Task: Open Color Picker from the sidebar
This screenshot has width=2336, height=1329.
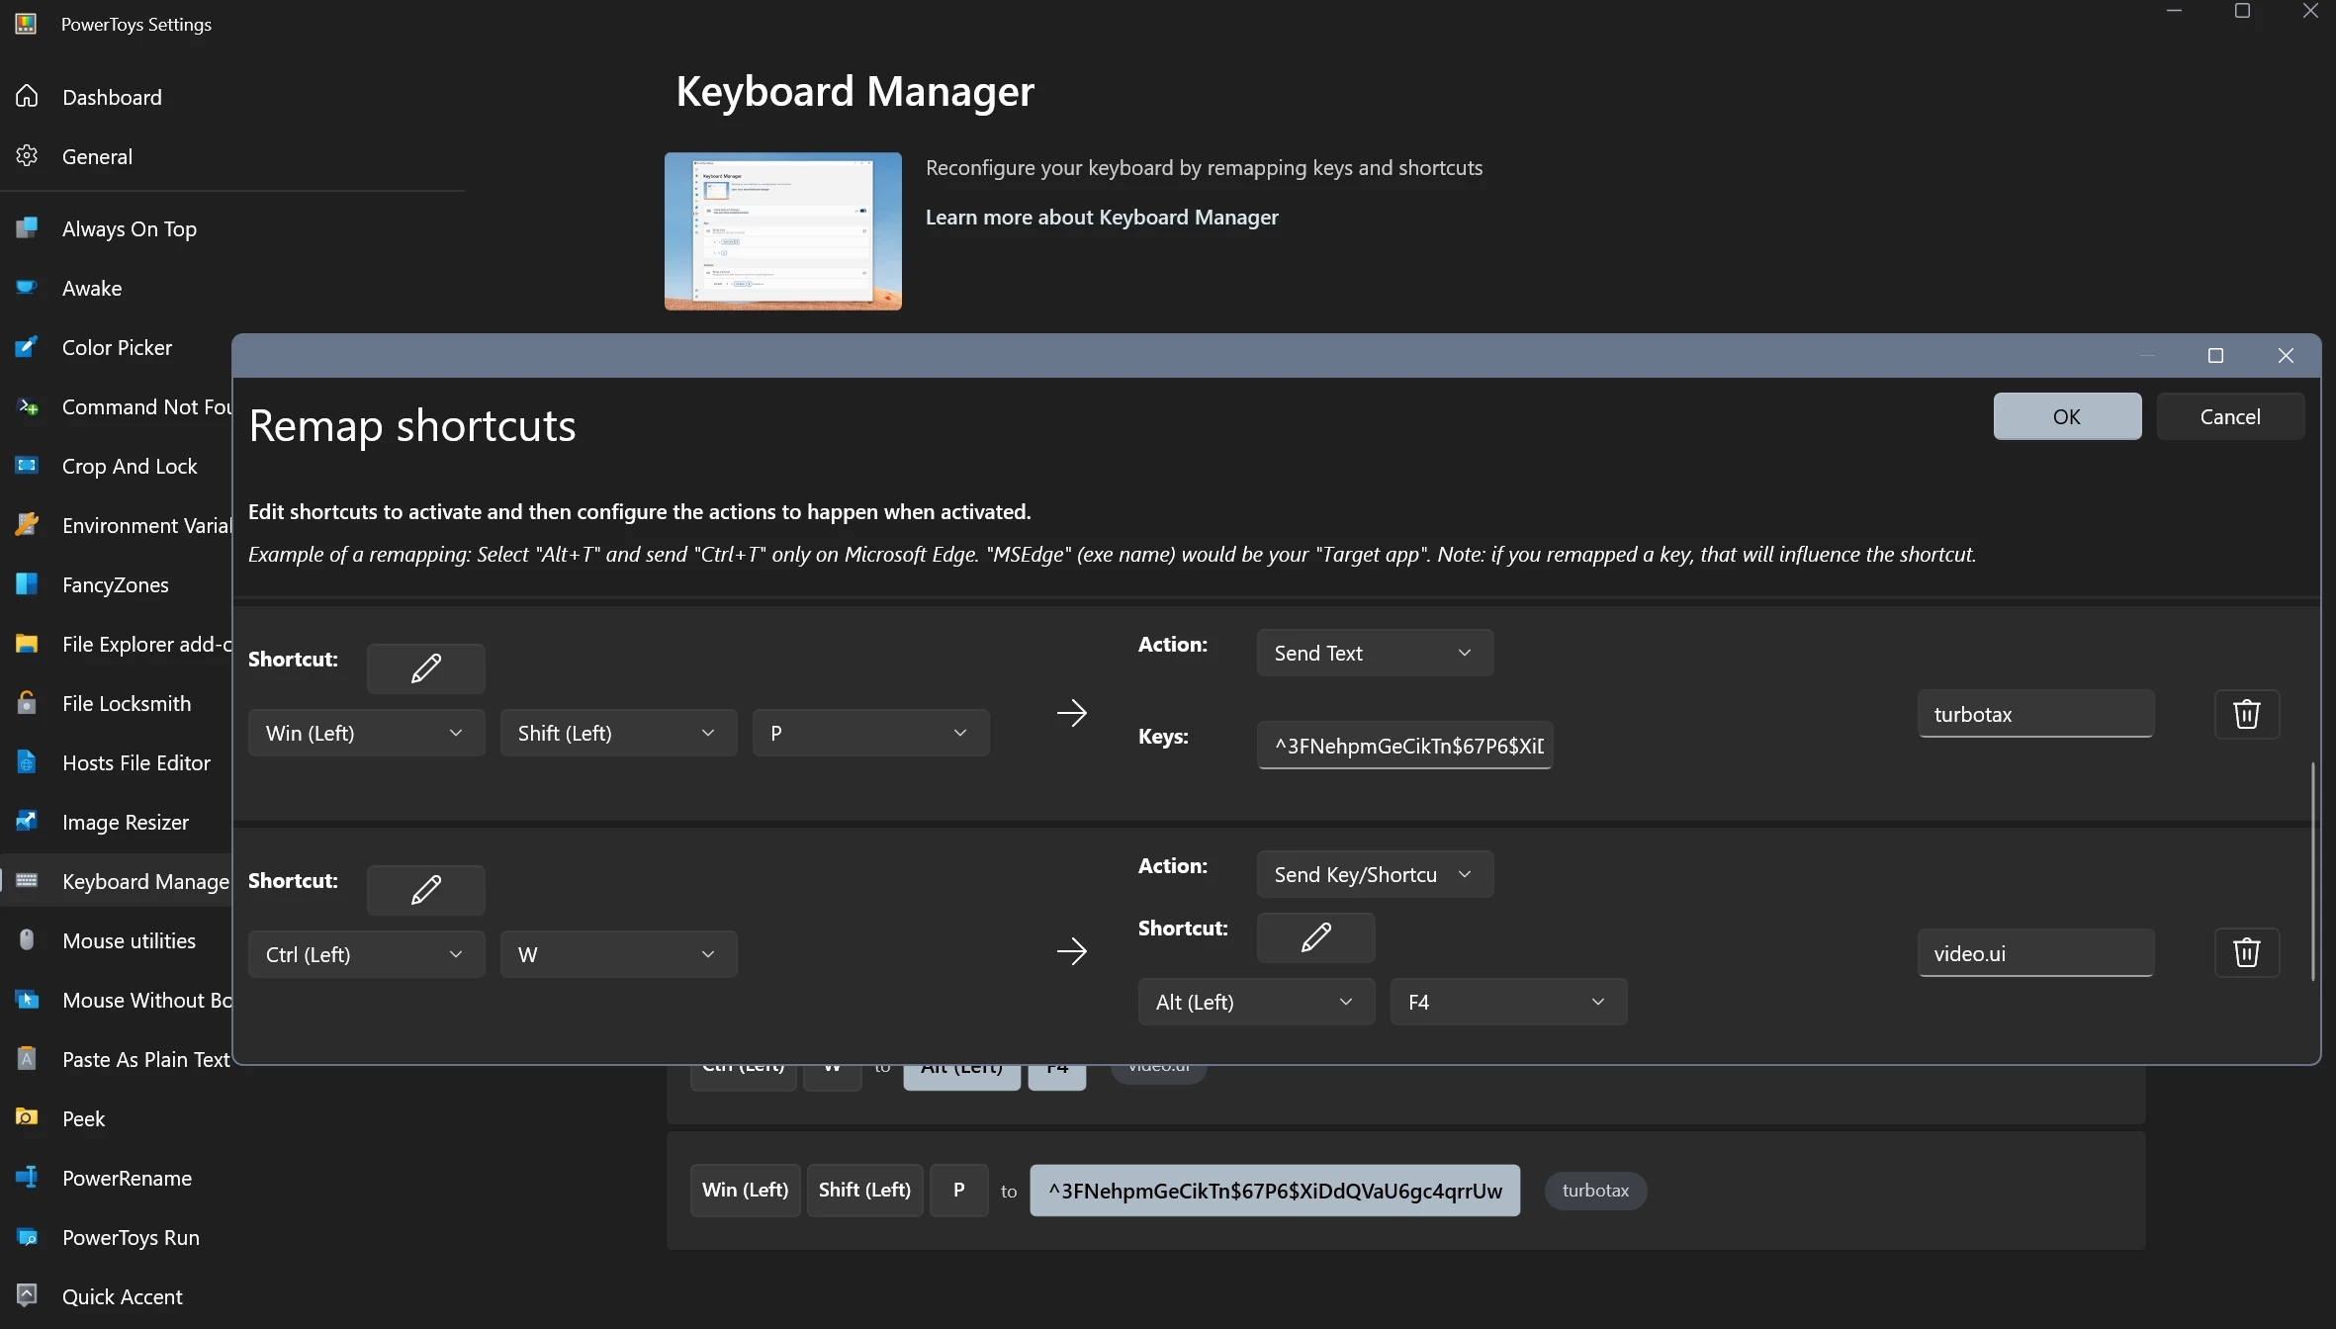Action: tap(117, 347)
